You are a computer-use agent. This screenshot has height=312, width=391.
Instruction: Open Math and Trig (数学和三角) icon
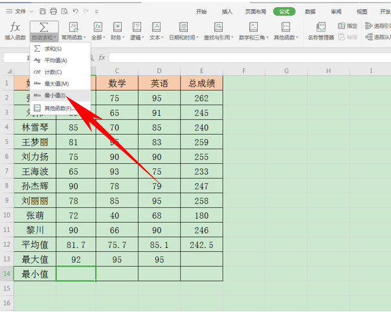pos(253,27)
